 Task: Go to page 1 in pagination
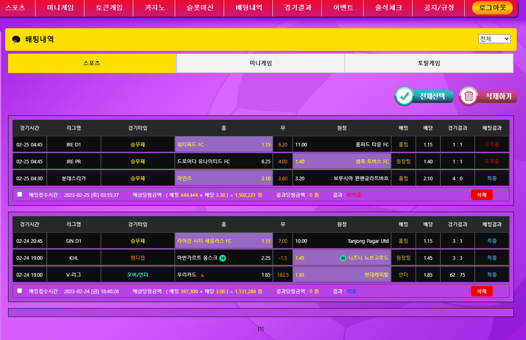point(261,329)
